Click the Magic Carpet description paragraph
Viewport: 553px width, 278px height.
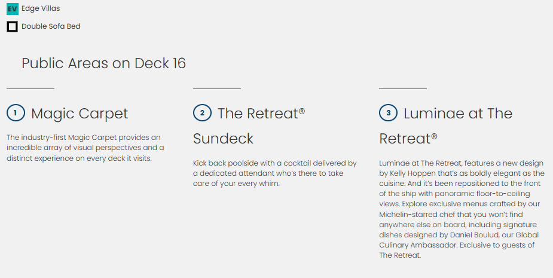(85, 148)
